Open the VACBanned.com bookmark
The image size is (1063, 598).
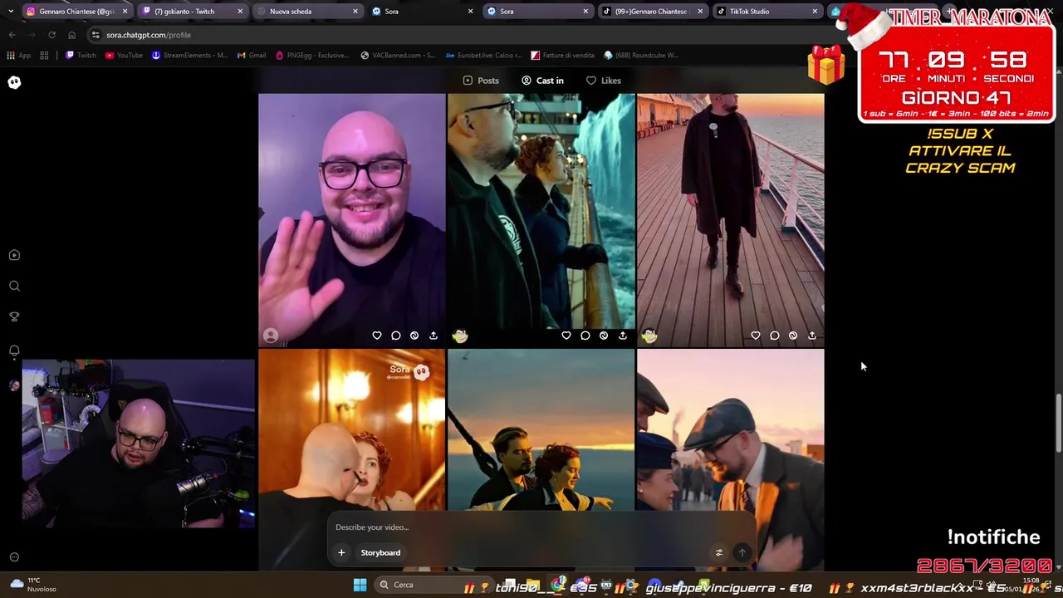tap(397, 56)
